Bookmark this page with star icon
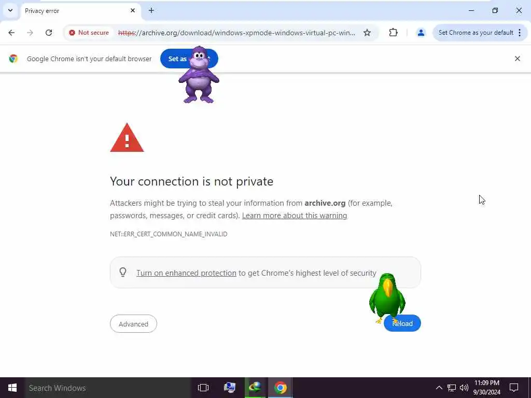 click(x=367, y=33)
